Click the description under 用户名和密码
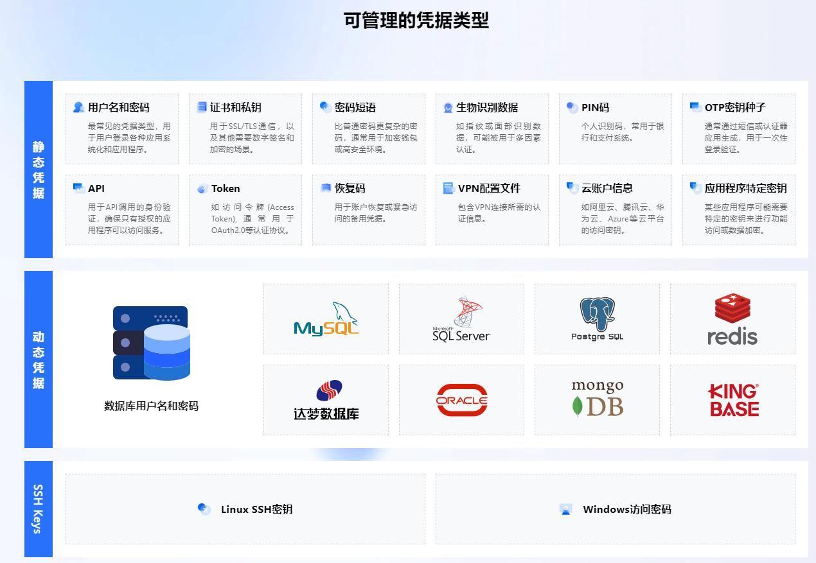Screen dimensions: 816x563 pyautogui.click(x=129, y=137)
